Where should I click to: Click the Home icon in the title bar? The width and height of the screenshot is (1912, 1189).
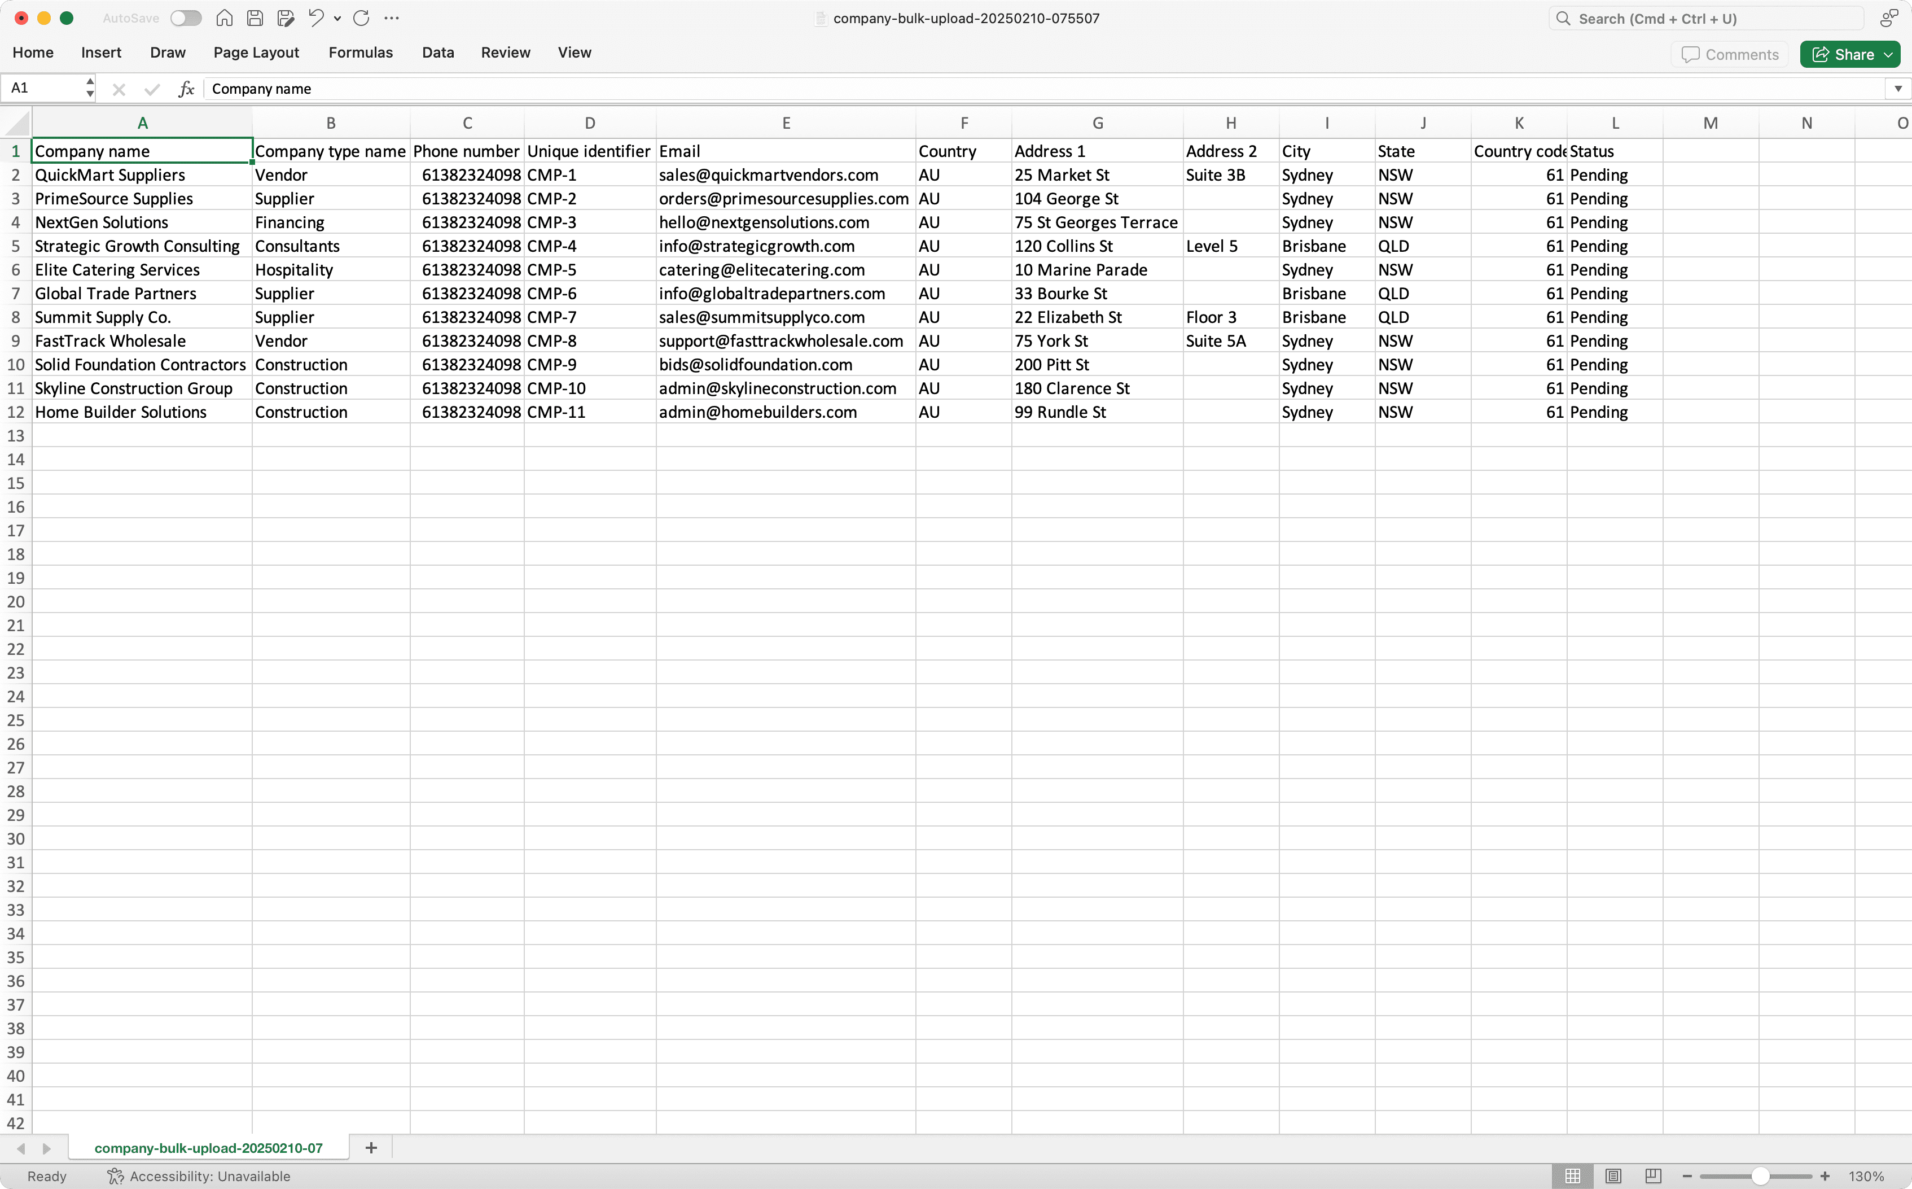224,18
